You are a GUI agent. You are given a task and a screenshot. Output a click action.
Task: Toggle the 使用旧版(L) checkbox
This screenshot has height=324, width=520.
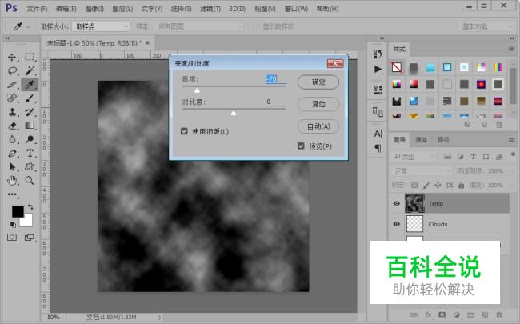click(x=184, y=131)
